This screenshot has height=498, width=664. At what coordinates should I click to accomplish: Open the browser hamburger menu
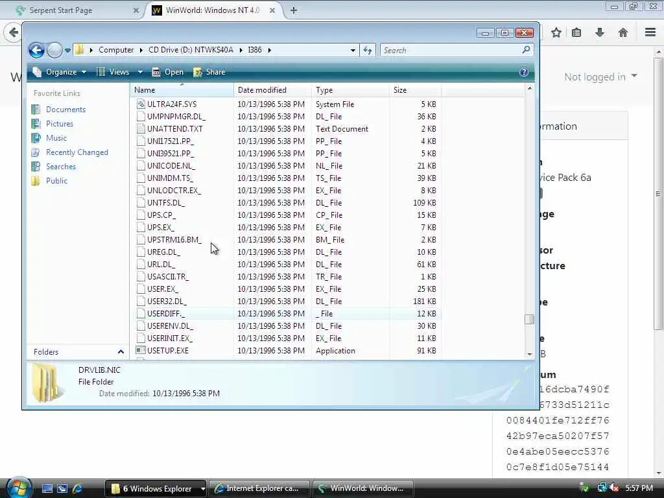point(650,32)
